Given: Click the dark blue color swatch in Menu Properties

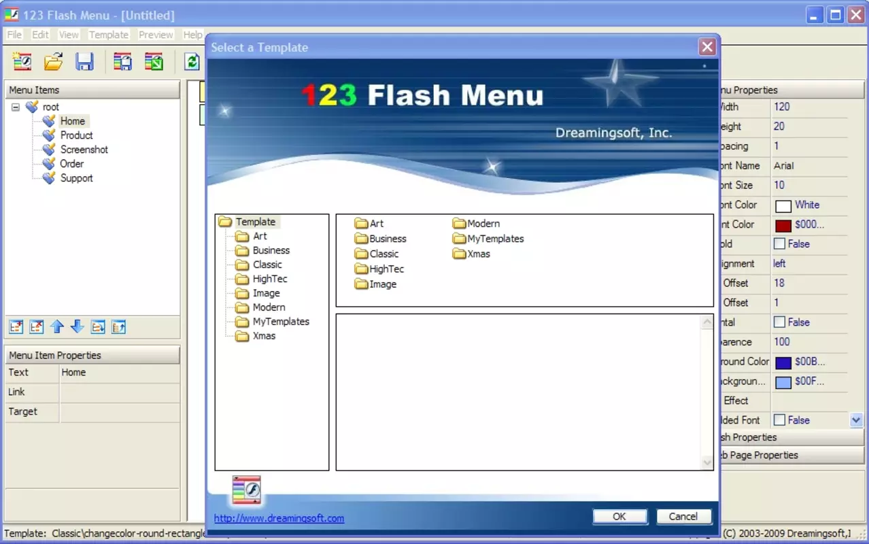Looking at the screenshot, I should click(783, 362).
